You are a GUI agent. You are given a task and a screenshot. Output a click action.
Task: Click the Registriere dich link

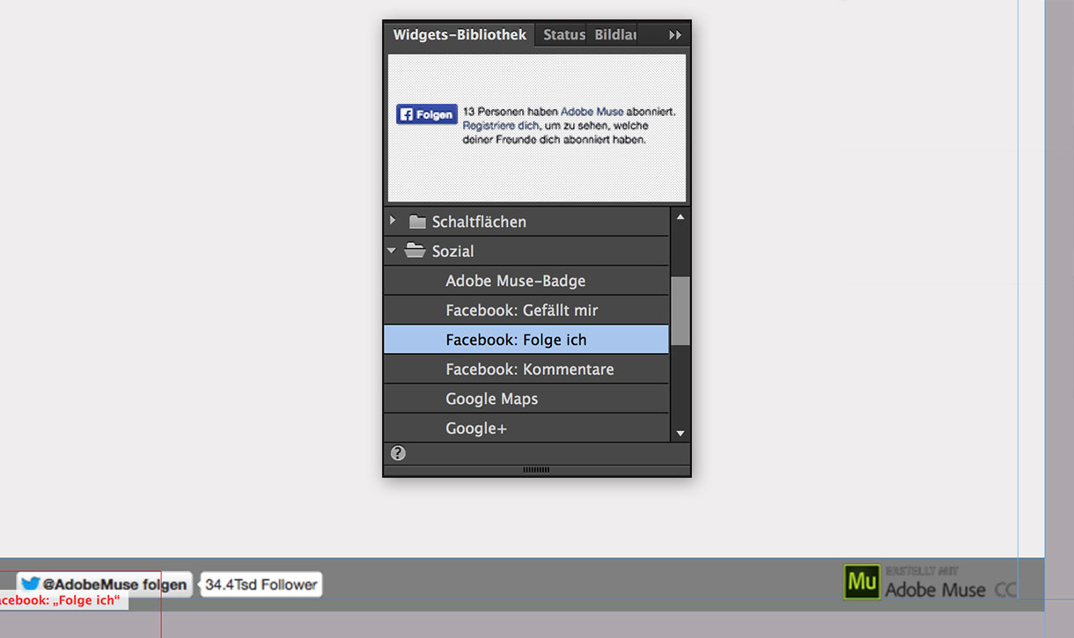pos(501,126)
